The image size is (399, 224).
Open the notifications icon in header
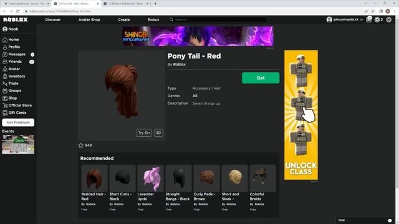pyautogui.click(x=369, y=19)
